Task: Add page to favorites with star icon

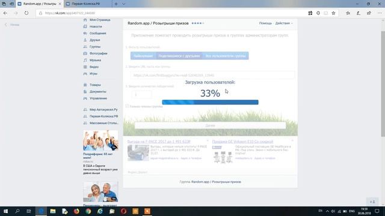Action: [x=333, y=13]
